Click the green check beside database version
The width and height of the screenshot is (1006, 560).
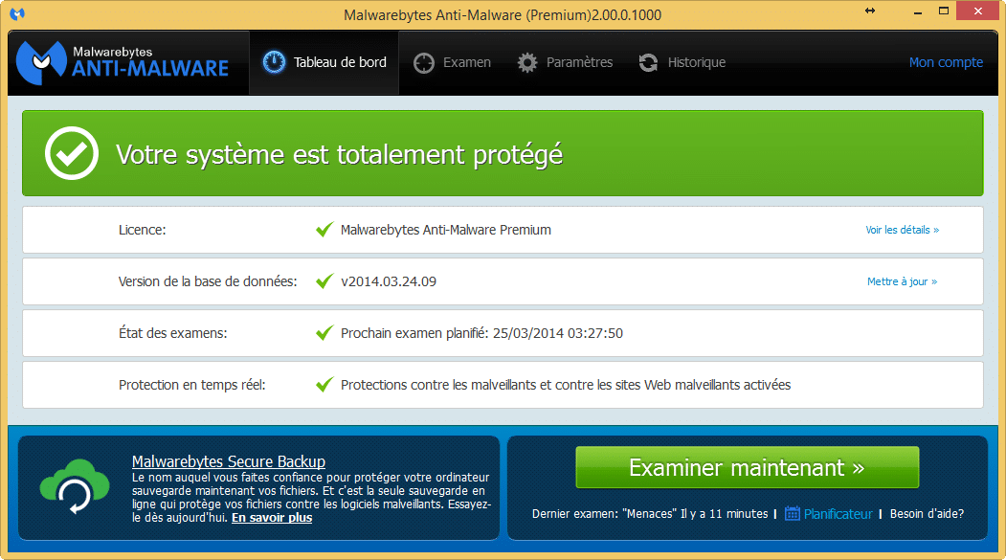tap(324, 281)
